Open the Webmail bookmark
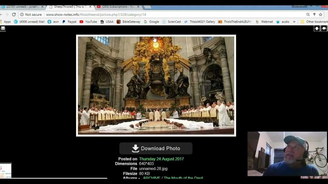 [264, 22]
